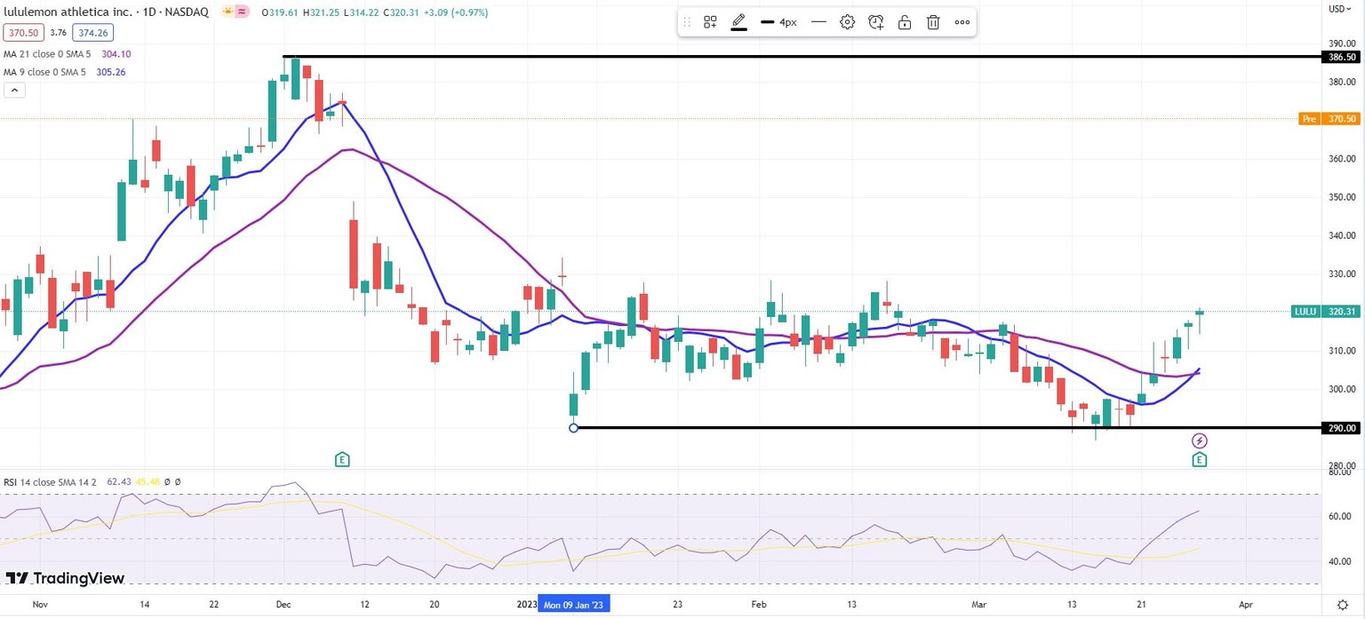Open the pencil line color picker
1365x619 pixels.
click(x=738, y=22)
